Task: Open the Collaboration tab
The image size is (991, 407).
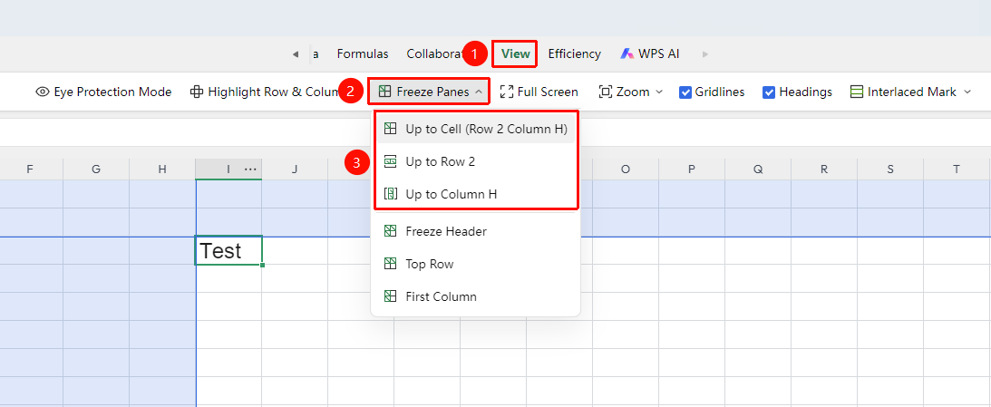Action: (x=436, y=53)
